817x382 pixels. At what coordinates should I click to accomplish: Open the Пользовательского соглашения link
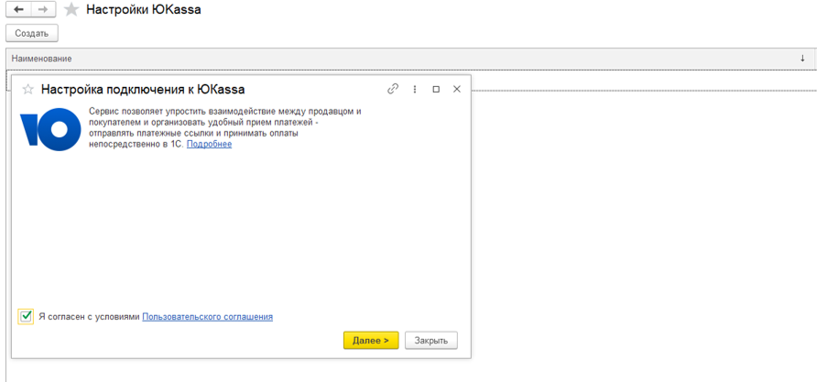click(207, 316)
